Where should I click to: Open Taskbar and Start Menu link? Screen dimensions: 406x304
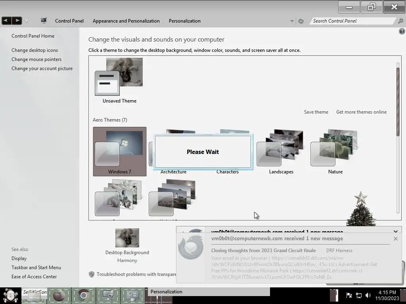click(36, 267)
